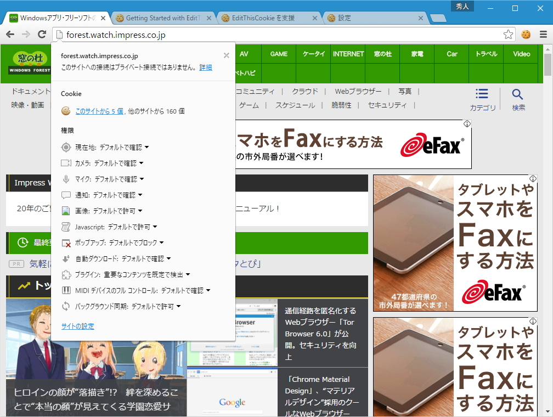This screenshot has height=417, width=553.
Task: Open the クラウド category link
Action: click(x=304, y=92)
